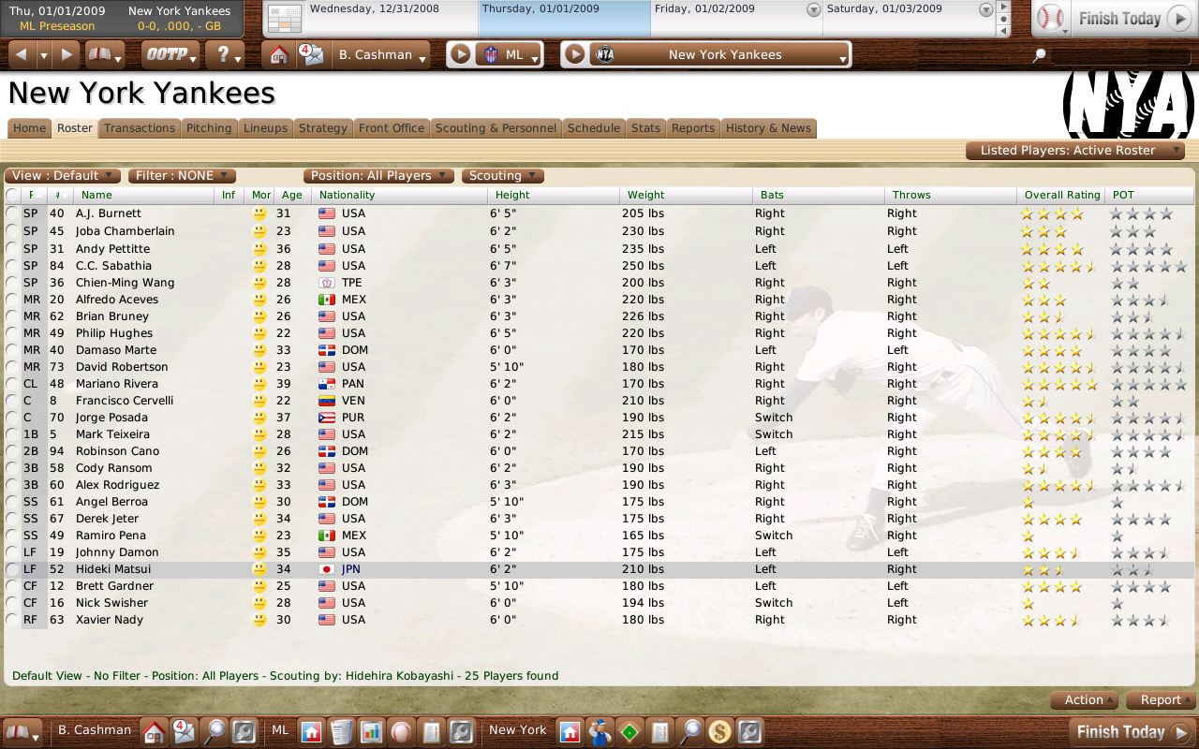Select radio button for Derek Jeter row
The height and width of the screenshot is (749, 1199).
pyautogui.click(x=11, y=519)
